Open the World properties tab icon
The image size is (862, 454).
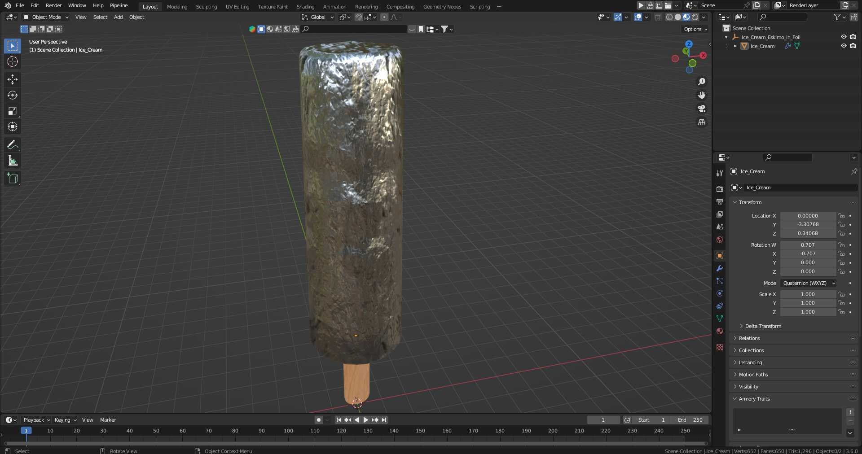click(x=720, y=240)
